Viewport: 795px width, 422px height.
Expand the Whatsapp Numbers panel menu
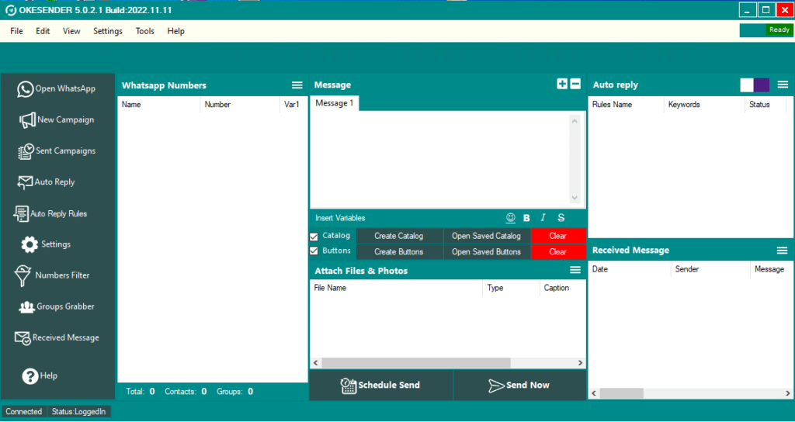tap(297, 85)
